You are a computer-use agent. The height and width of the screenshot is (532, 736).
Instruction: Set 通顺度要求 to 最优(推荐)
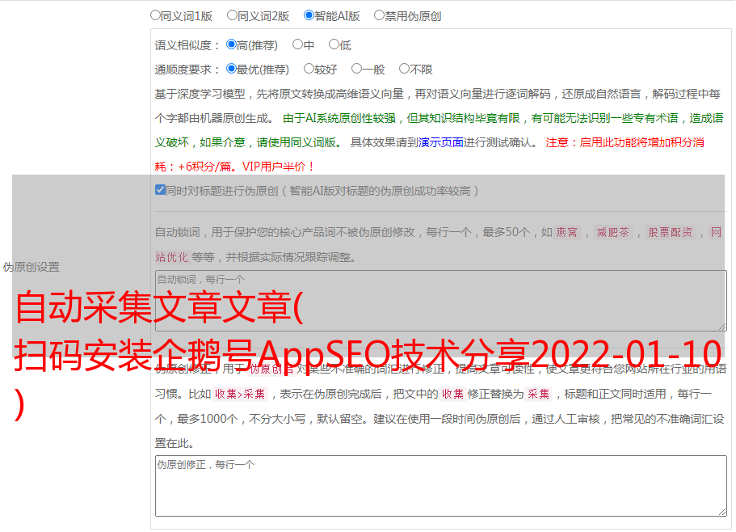(x=231, y=70)
